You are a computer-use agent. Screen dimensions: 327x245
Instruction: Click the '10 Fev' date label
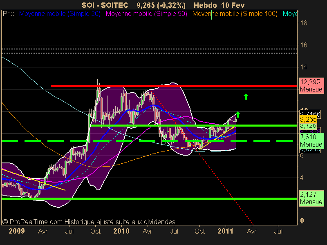click(x=233, y=5)
